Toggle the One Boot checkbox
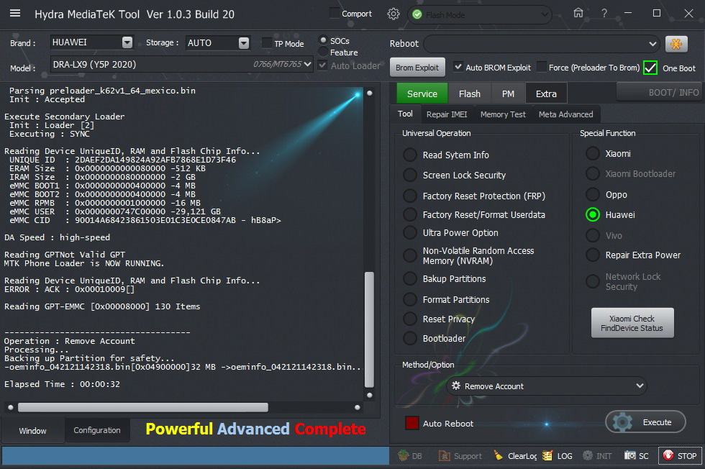705x469 pixels. coord(650,68)
